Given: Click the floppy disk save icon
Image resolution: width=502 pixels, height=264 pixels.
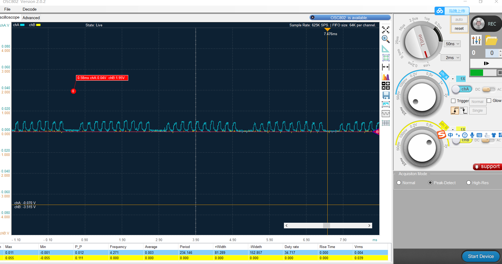Looking at the screenshot, I should coord(386,95).
